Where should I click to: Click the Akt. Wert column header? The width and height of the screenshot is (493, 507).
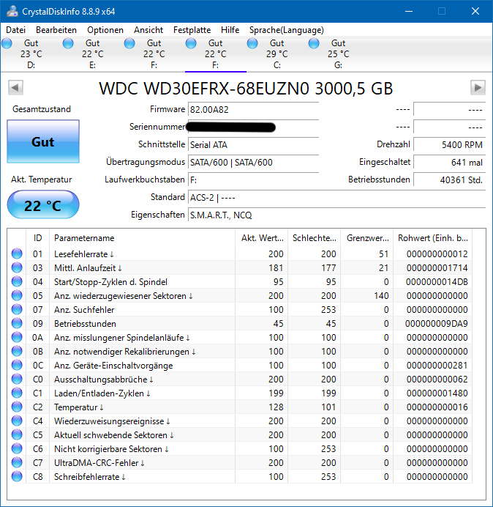pos(262,238)
